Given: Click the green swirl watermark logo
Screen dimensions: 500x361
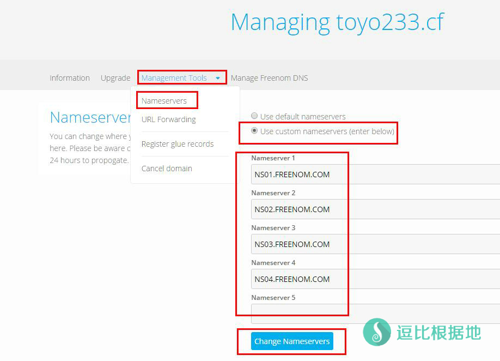Looking at the screenshot, I should (x=377, y=332).
